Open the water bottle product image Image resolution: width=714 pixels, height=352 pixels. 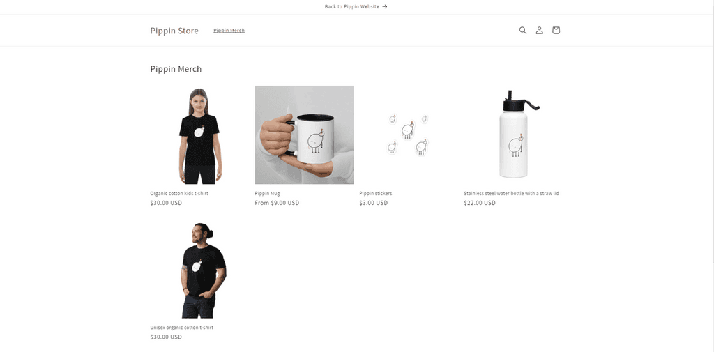click(x=513, y=135)
